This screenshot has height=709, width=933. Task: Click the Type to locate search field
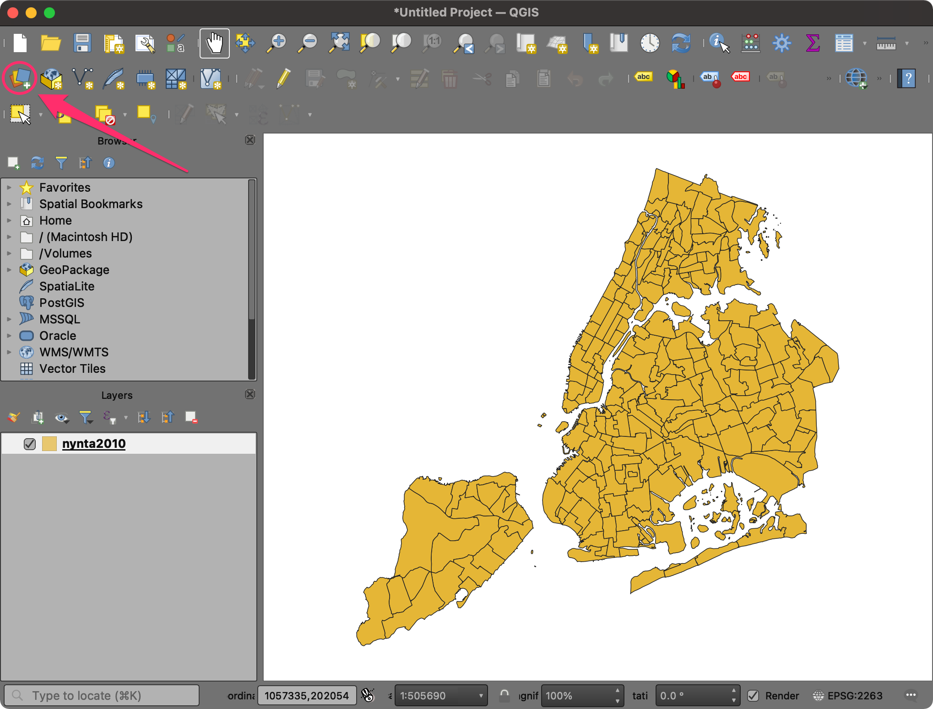pyautogui.click(x=102, y=696)
